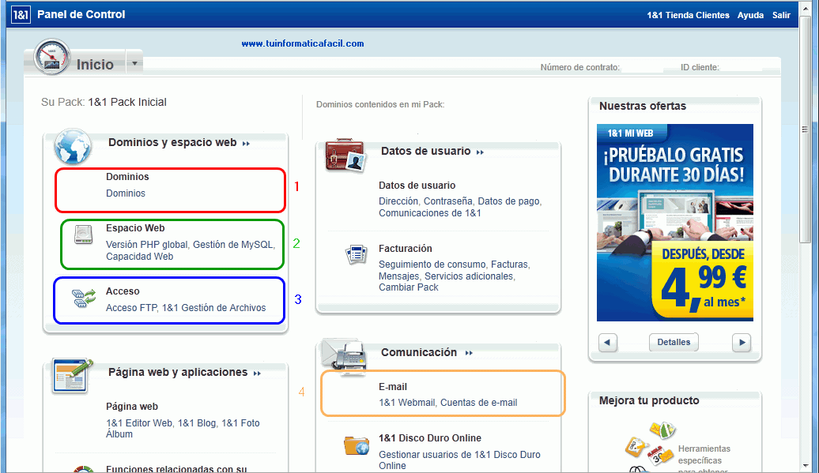
Task: Open the Gestión de MySQL link
Action: (x=233, y=245)
